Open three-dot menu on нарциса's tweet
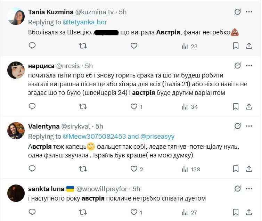 249,66
